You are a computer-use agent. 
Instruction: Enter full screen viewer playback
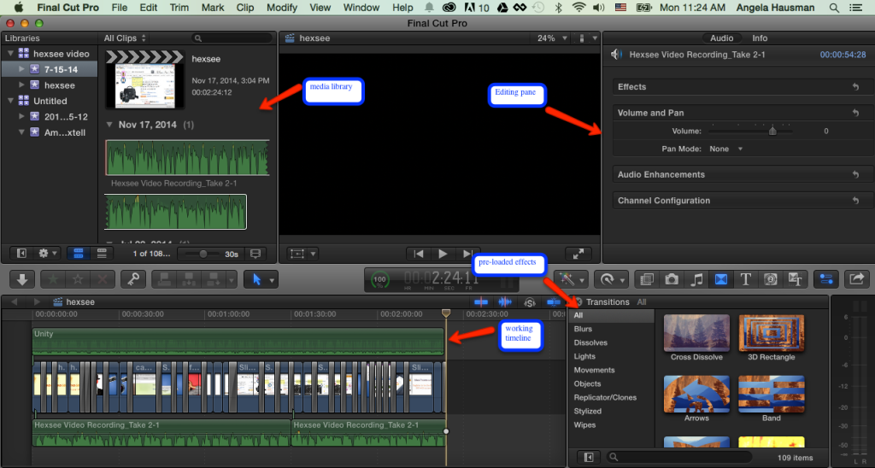pyautogui.click(x=578, y=254)
